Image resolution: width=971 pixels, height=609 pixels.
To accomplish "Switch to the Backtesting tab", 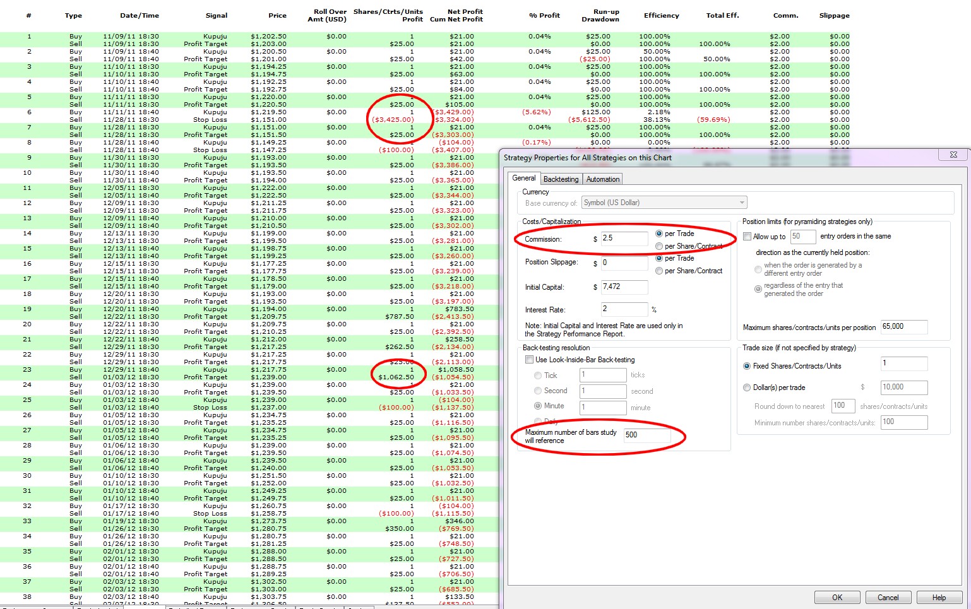I will click(561, 179).
